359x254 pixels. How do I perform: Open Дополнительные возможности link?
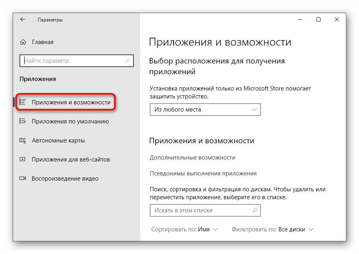click(x=193, y=158)
